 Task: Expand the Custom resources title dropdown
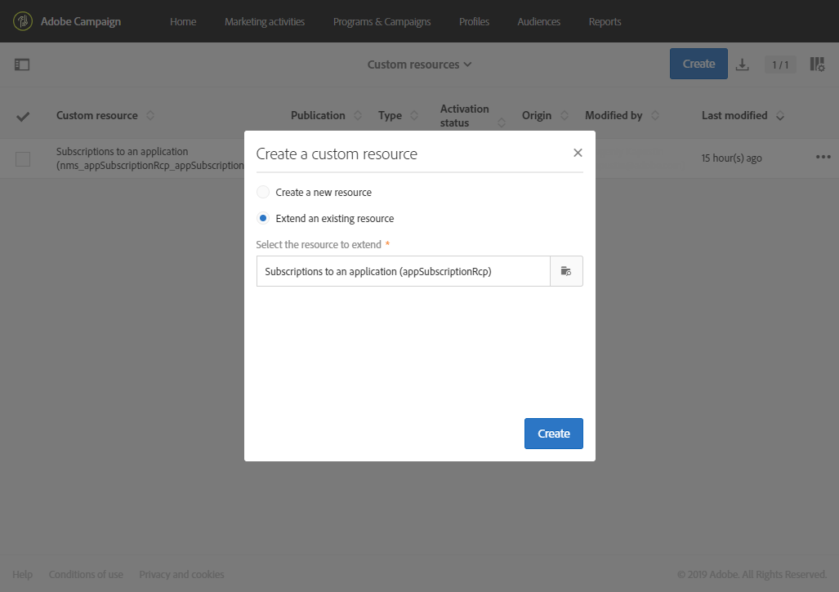click(419, 65)
